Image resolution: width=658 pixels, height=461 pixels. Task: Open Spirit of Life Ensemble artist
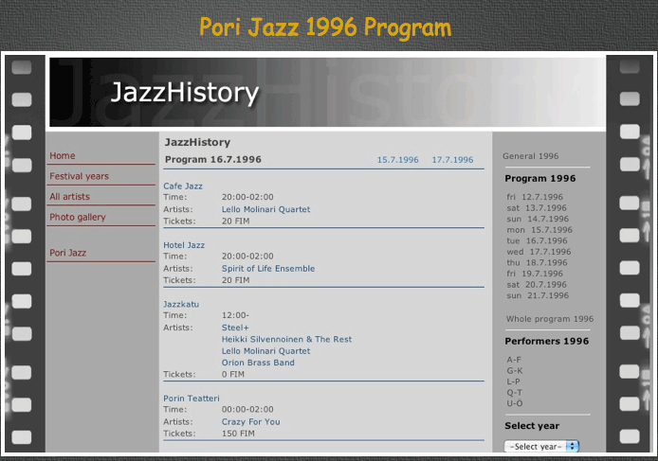coord(268,268)
